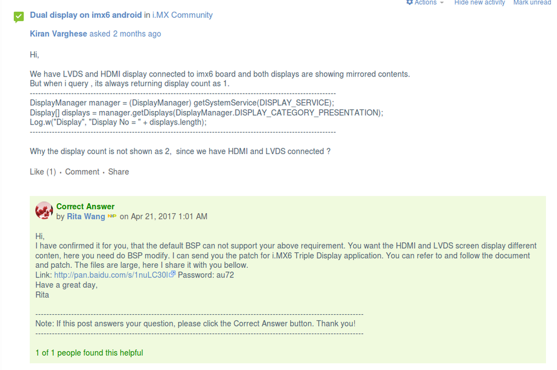Open Rita Wang's profile link

point(86,217)
